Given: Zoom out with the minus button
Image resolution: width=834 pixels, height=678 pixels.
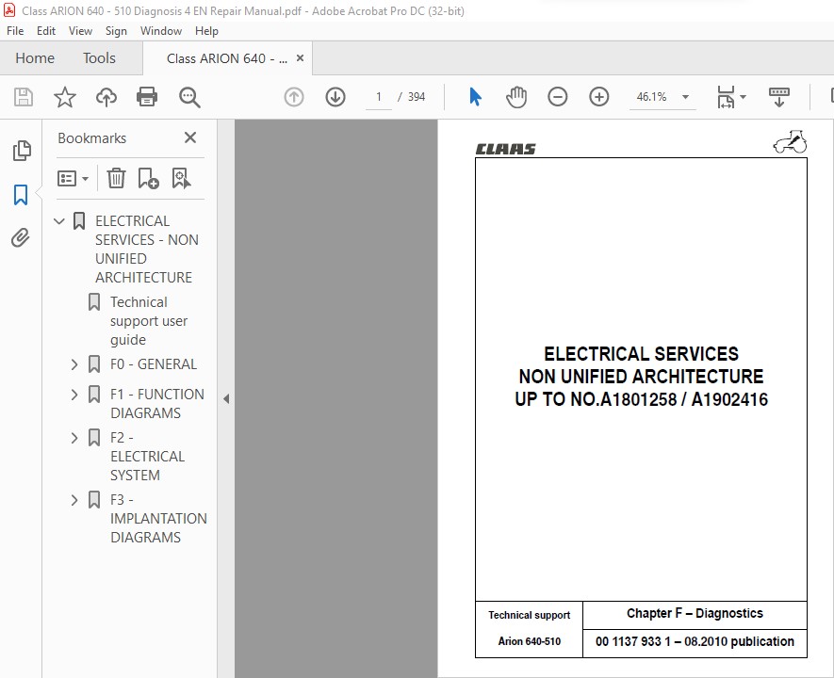Looking at the screenshot, I should coord(558,97).
